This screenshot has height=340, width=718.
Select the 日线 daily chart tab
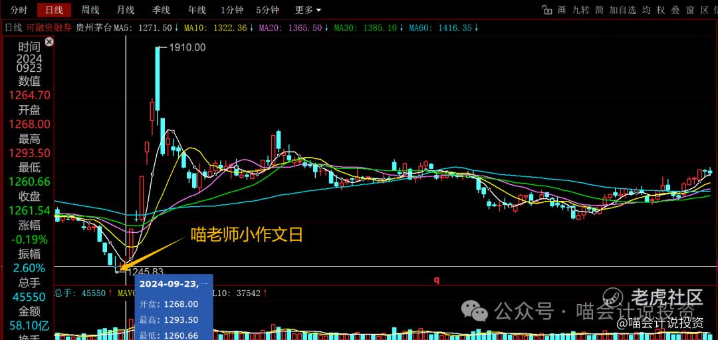point(54,9)
